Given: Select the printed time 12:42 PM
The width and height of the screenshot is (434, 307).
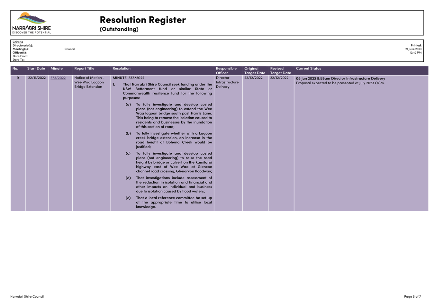Looking at the screenshot, I should pyautogui.click(x=415, y=52).
